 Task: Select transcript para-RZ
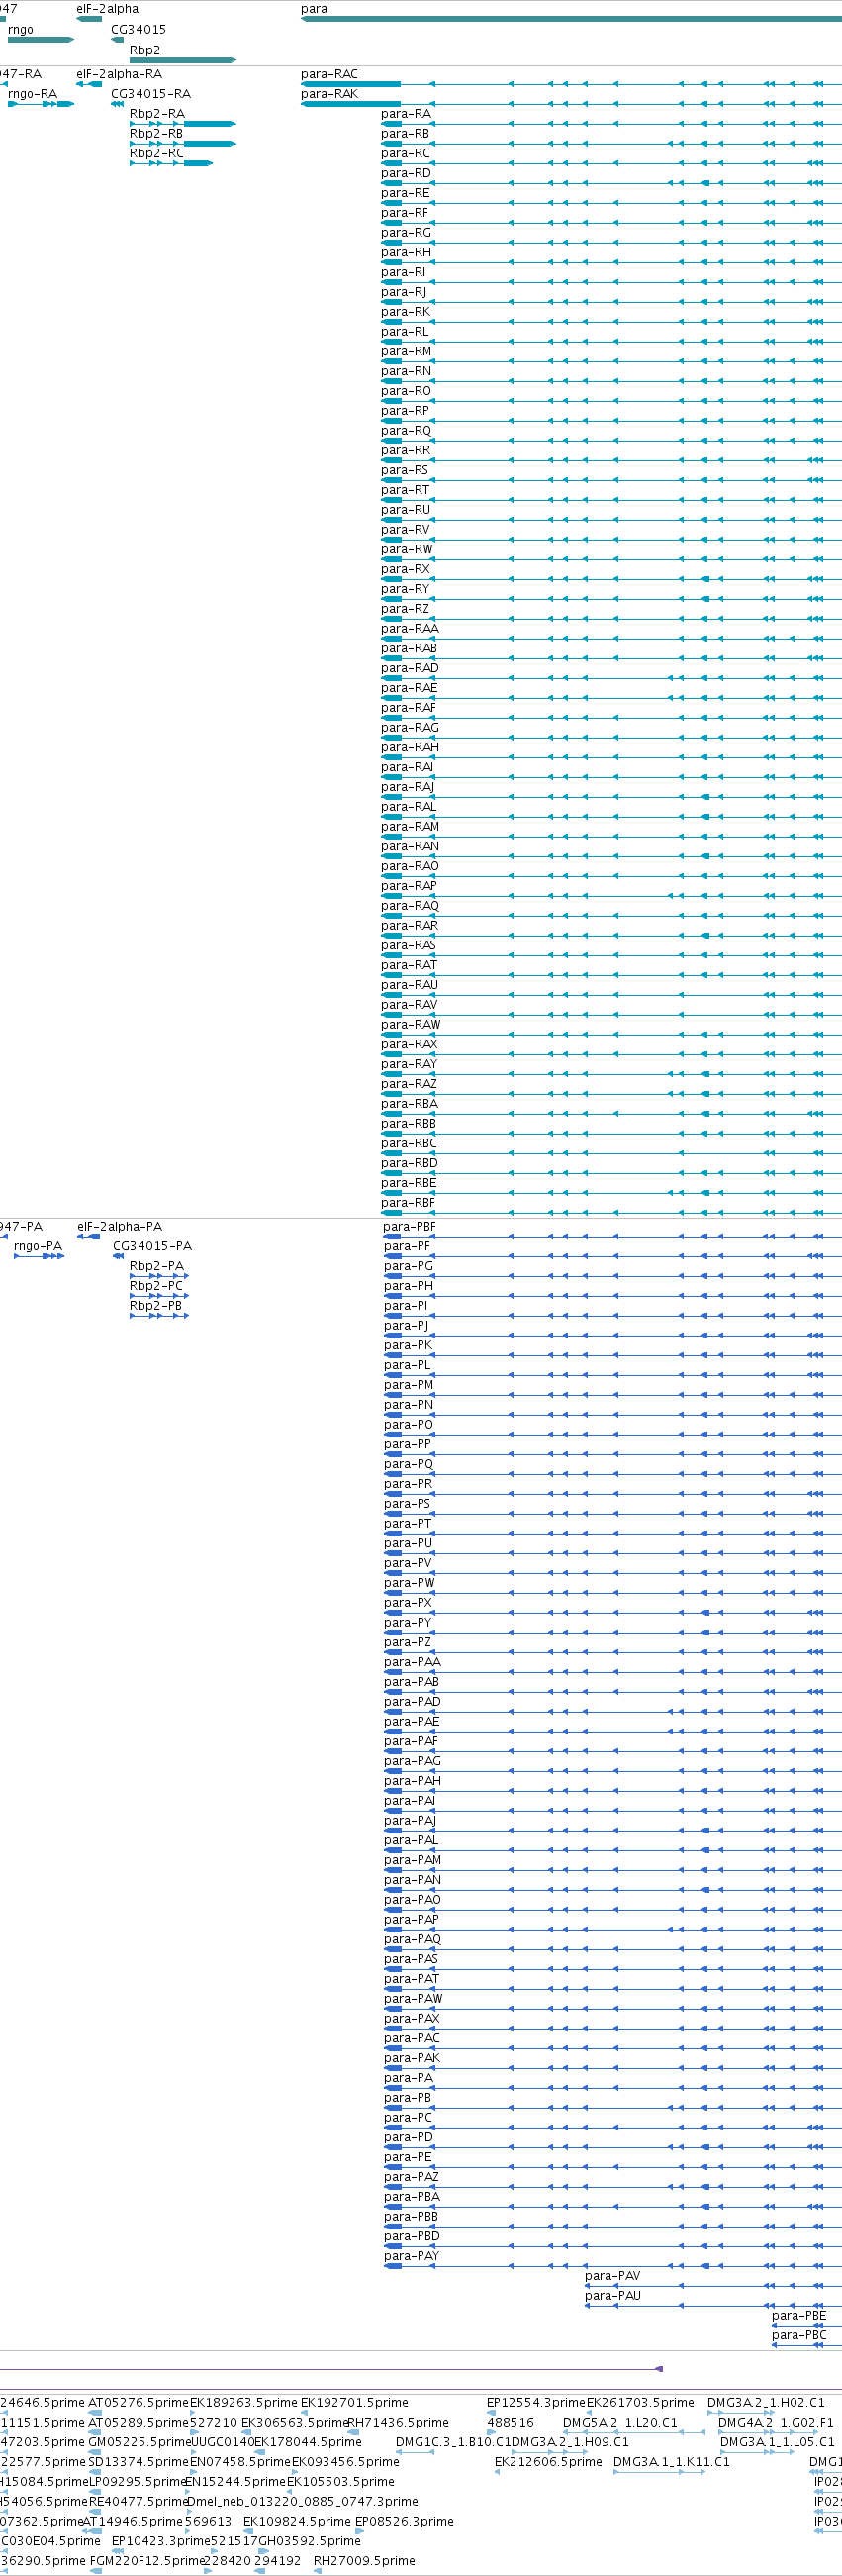(x=405, y=609)
